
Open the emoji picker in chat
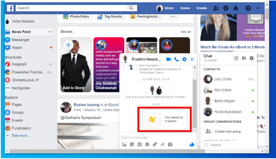[147, 144]
